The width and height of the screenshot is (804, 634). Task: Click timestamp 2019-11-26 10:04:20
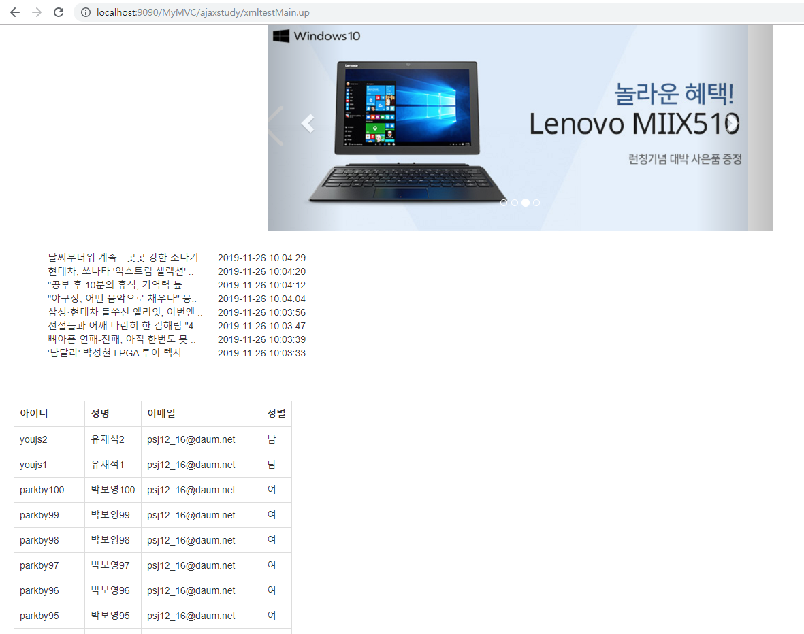[261, 271]
